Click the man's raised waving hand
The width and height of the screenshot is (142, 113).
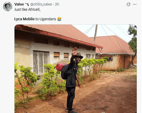click(x=75, y=51)
